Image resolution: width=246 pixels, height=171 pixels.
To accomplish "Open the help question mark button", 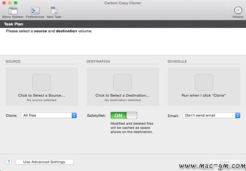I will click(9, 162).
